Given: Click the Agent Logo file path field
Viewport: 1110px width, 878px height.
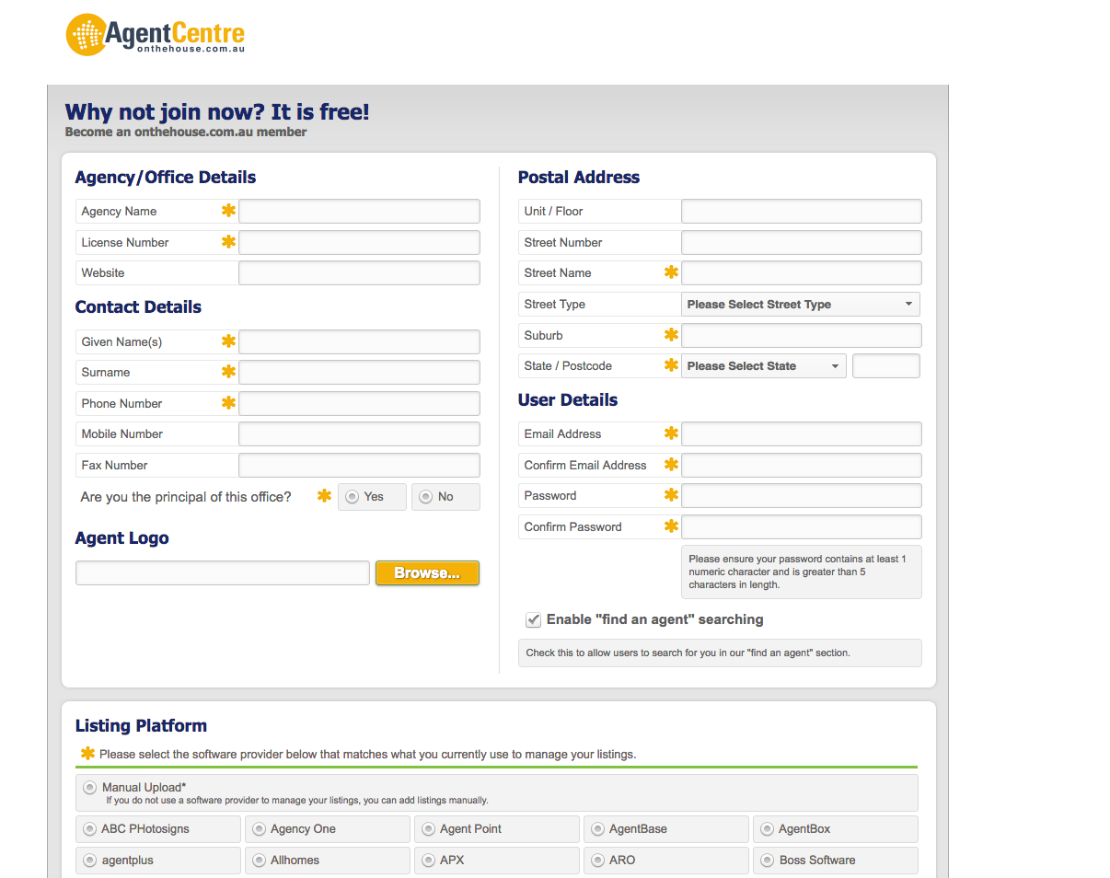Looking at the screenshot, I should pos(223,573).
